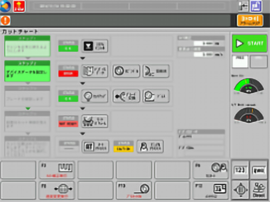Screen dimensions: 270x202
Task: Click the concentric-circle blade icon button
Action: tap(126, 71)
